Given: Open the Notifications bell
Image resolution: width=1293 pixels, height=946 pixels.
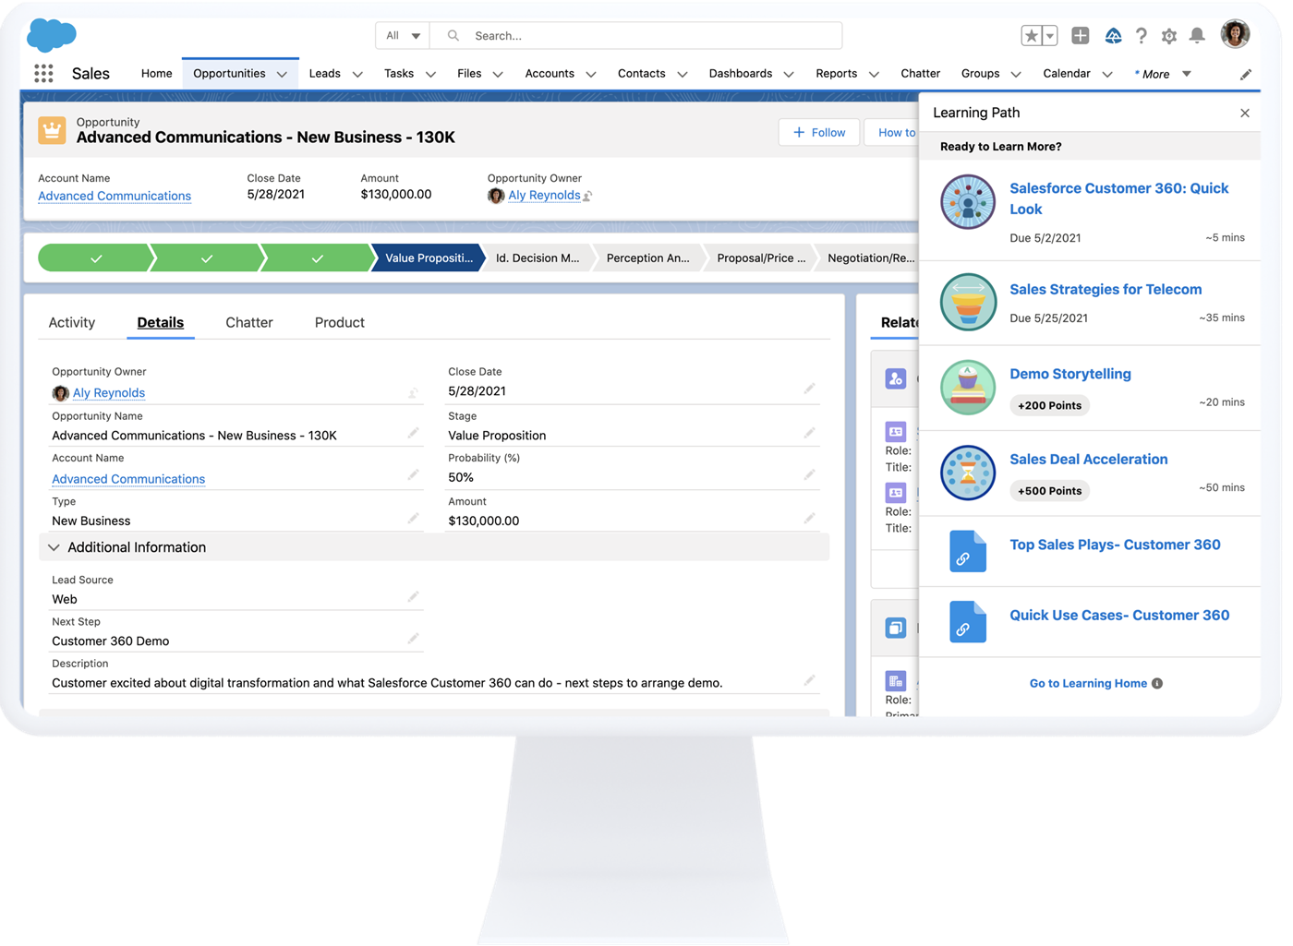Looking at the screenshot, I should pyautogui.click(x=1197, y=36).
